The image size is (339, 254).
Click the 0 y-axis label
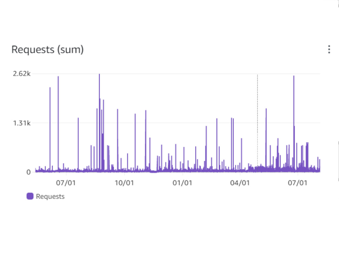coord(29,172)
